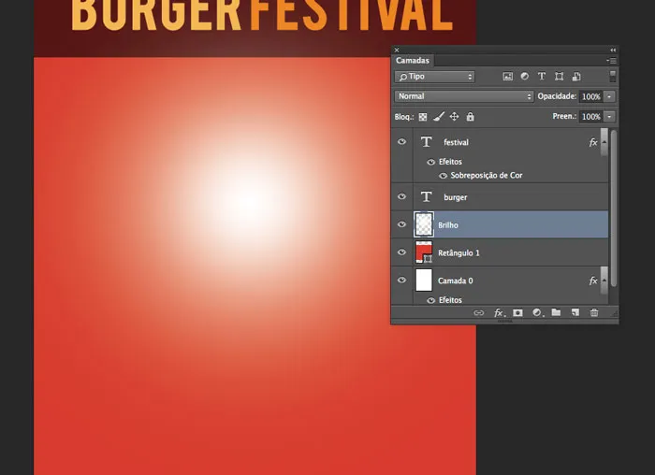Toggle visibility of Sobreposição de Cor effect
655x475 pixels.
pyautogui.click(x=444, y=176)
